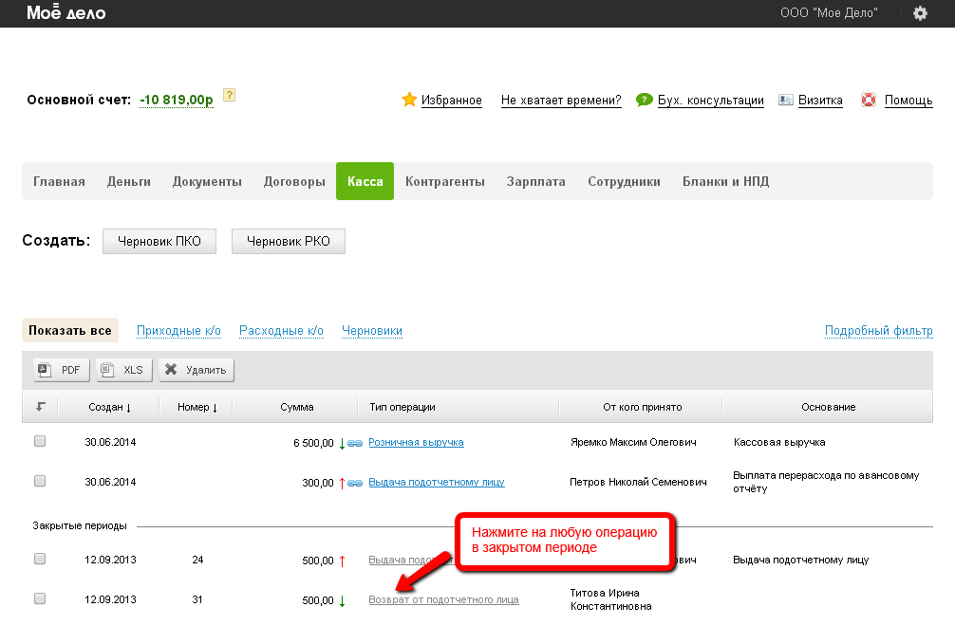Click the lifebuoy Помощь icon
The image size is (955, 625).
click(x=868, y=100)
